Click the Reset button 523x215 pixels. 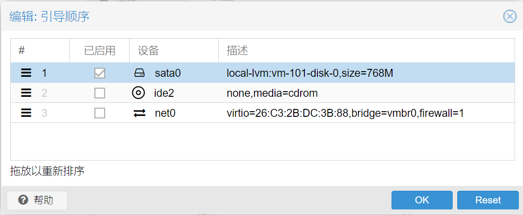488,200
